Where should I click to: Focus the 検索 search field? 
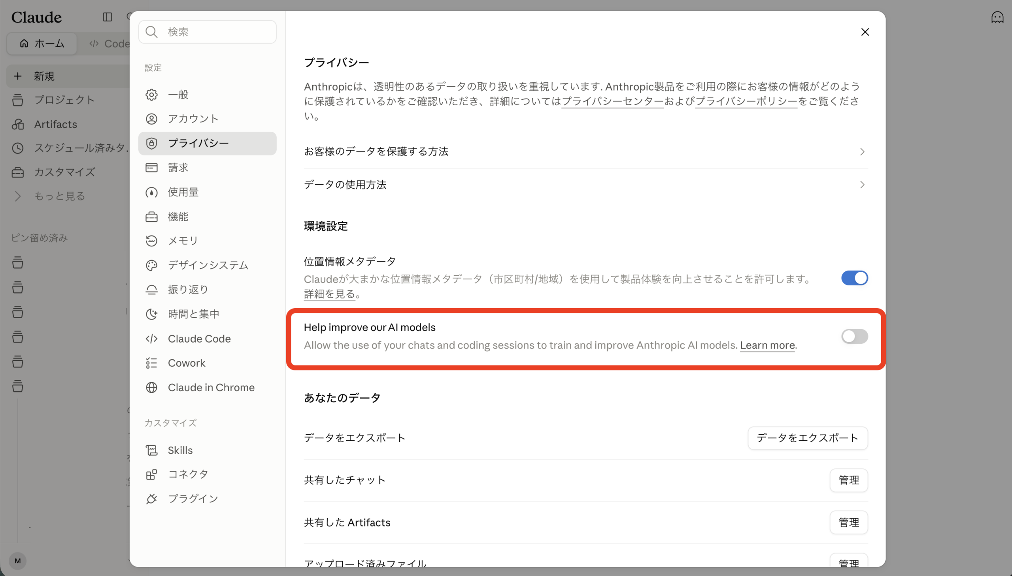click(x=207, y=32)
